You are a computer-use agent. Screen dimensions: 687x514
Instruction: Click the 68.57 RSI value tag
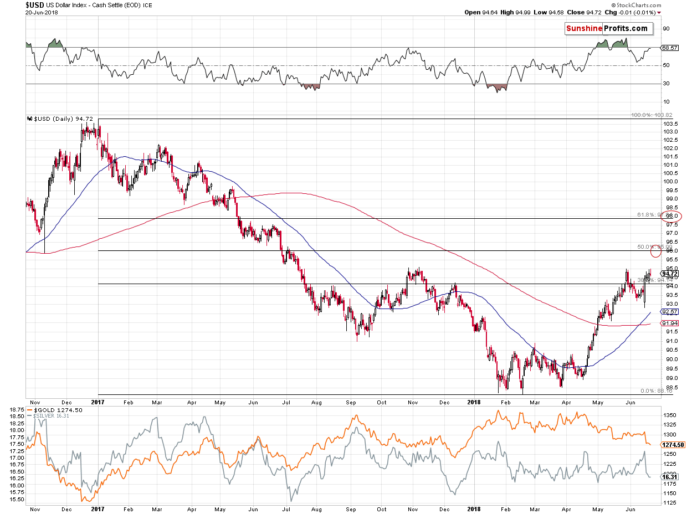pyautogui.click(x=670, y=48)
